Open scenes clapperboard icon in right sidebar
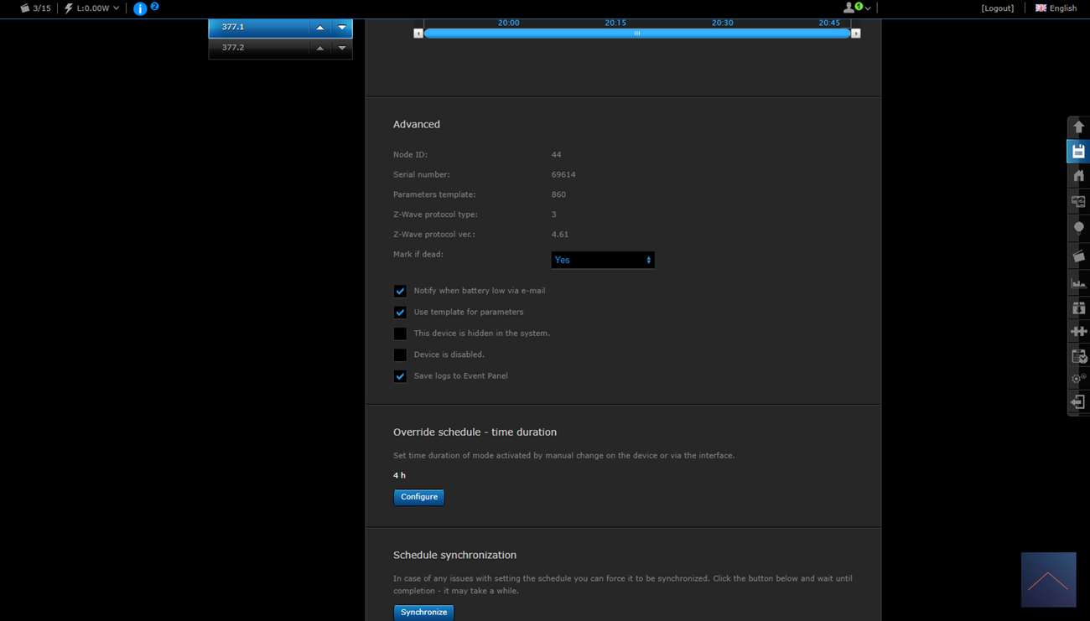Screen dimensions: 1090x621 1078,256
